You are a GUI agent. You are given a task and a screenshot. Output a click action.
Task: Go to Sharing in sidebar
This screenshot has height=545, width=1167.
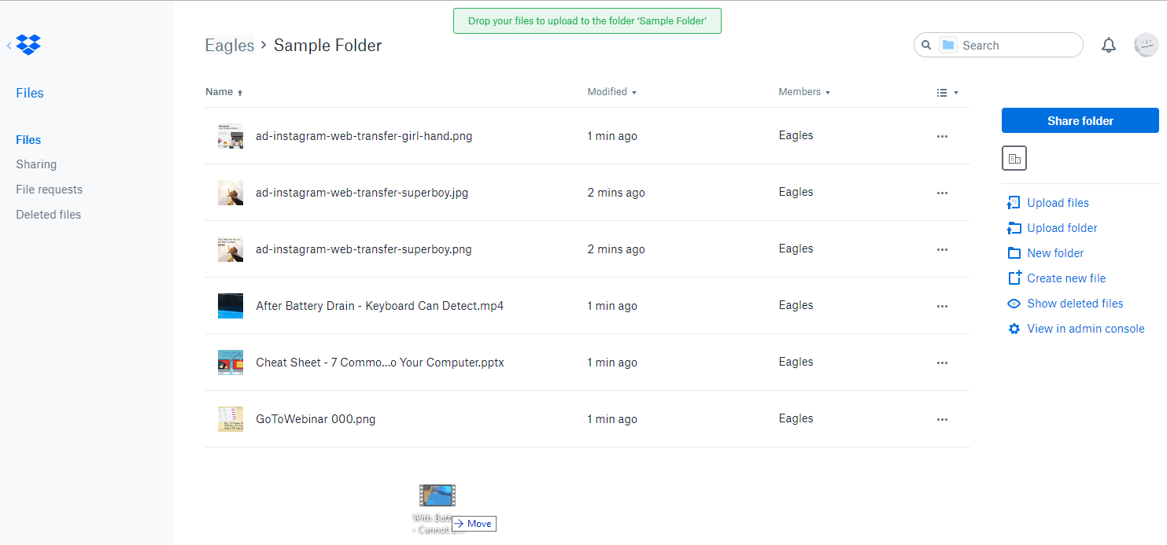tap(36, 164)
